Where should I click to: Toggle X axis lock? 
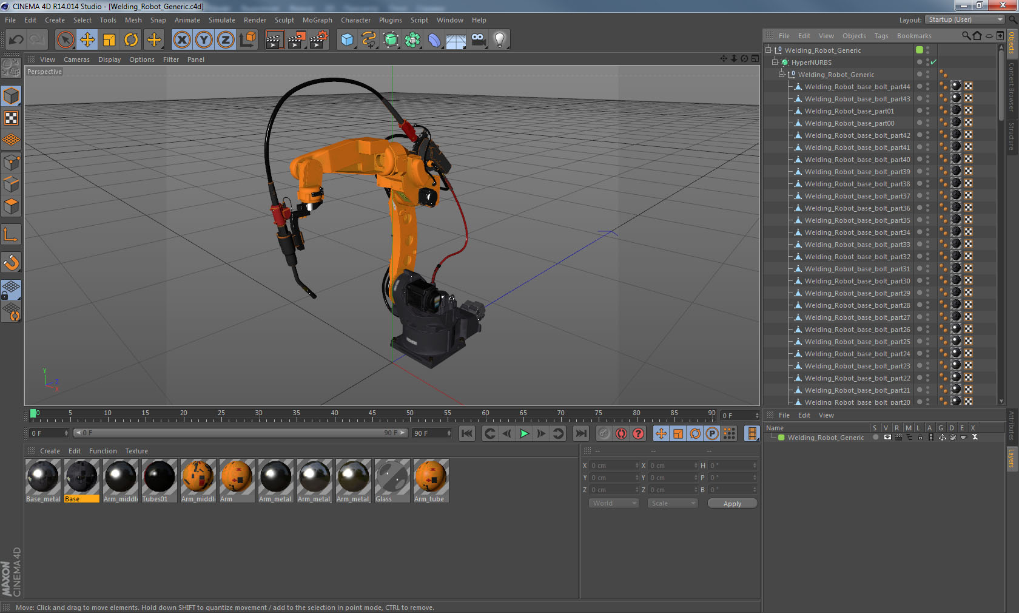(181, 40)
